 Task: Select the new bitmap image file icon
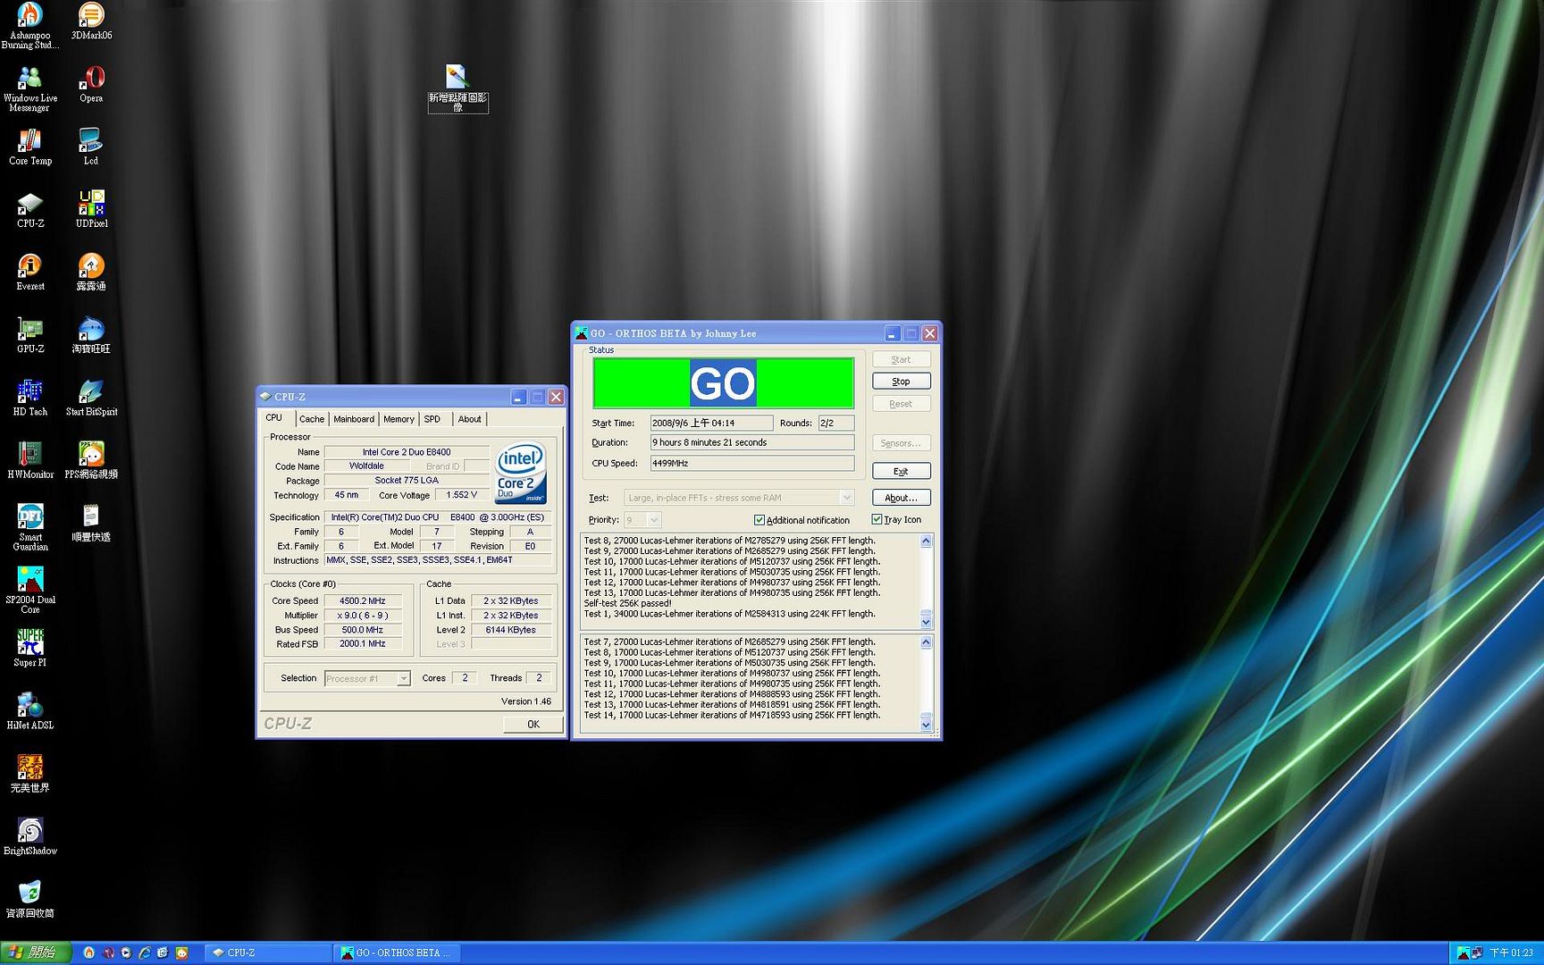[457, 88]
